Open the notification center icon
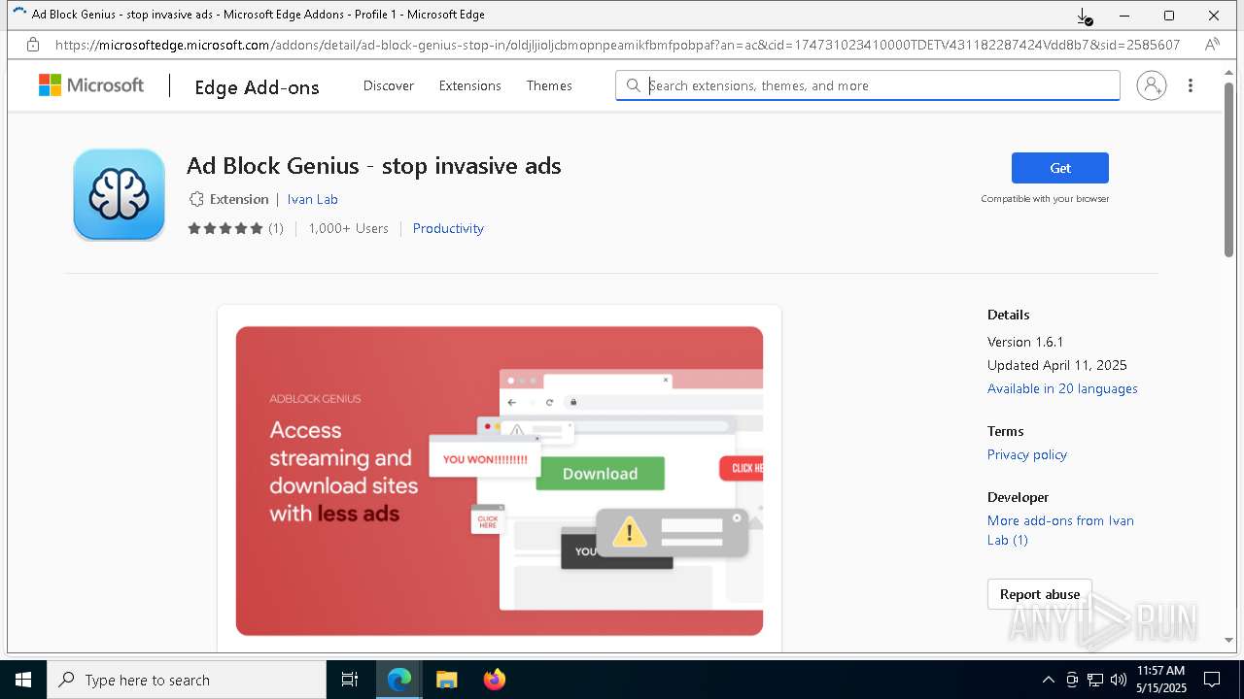This screenshot has height=699, width=1244. (x=1212, y=680)
